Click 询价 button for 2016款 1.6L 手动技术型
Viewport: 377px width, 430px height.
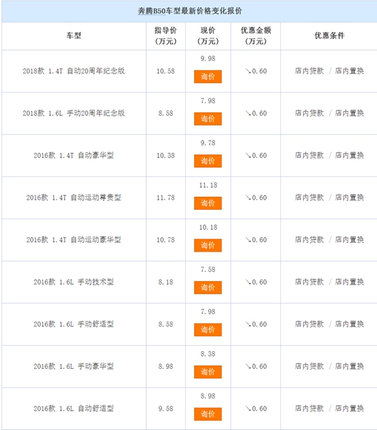pos(208,287)
